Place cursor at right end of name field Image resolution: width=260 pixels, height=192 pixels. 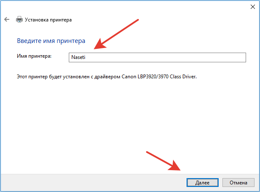pyautogui.click(x=241, y=58)
